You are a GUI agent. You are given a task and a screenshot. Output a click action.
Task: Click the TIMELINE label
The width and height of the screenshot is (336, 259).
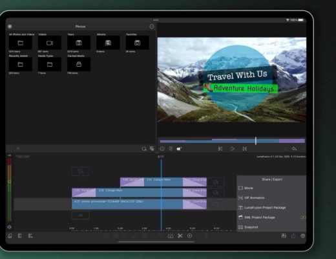[23, 157]
